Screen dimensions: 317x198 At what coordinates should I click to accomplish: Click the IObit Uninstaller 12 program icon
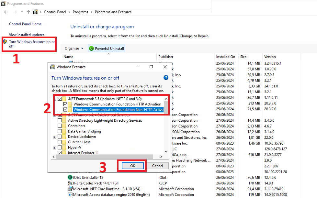pyautogui.click(x=70, y=177)
